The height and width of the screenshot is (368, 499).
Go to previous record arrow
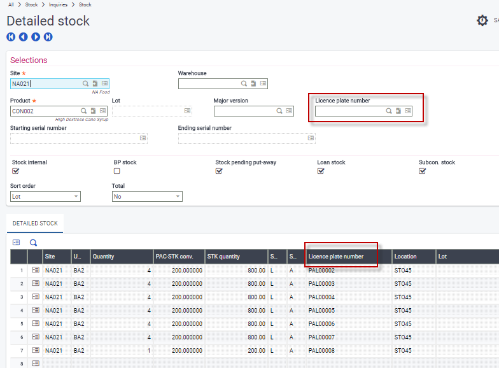point(23,37)
